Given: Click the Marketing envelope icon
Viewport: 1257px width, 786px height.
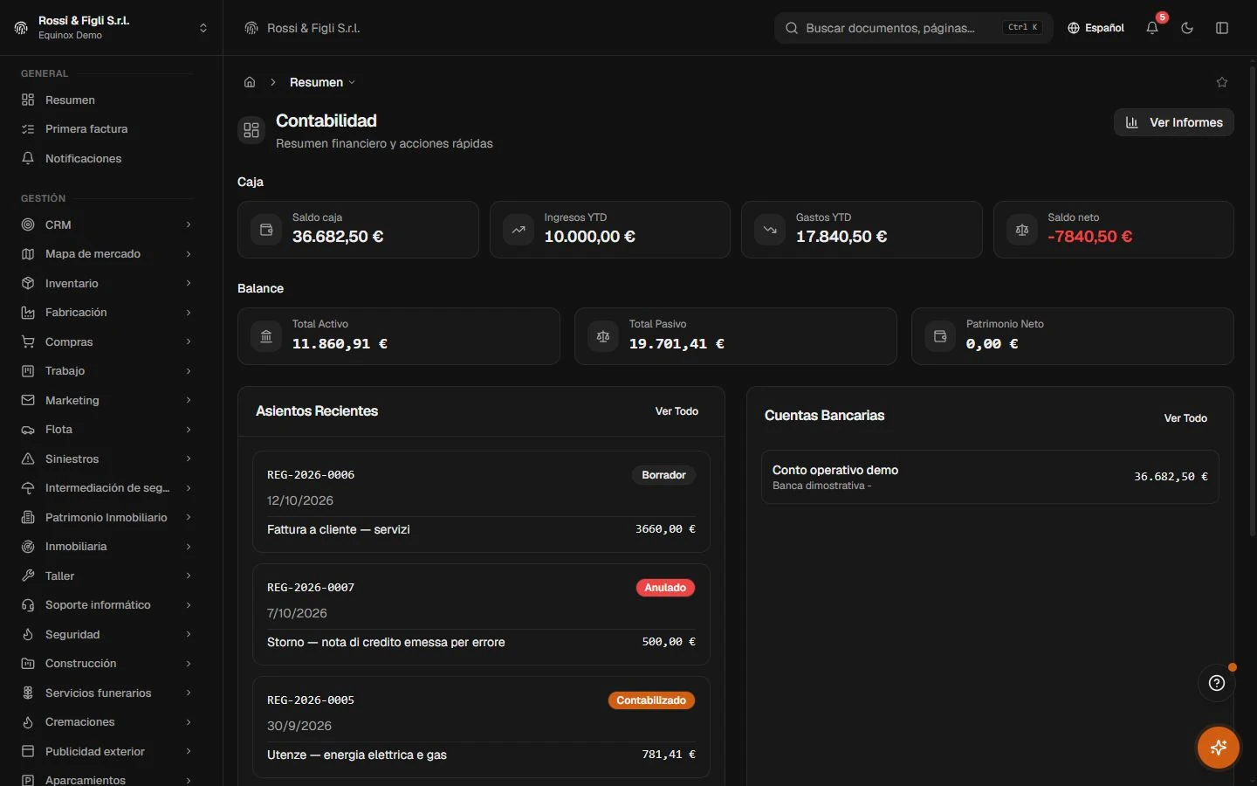Looking at the screenshot, I should (28, 400).
